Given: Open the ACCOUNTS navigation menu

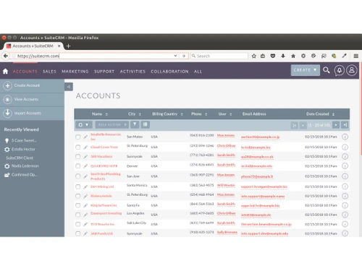Looking at the screenshot, I should 25,72.
